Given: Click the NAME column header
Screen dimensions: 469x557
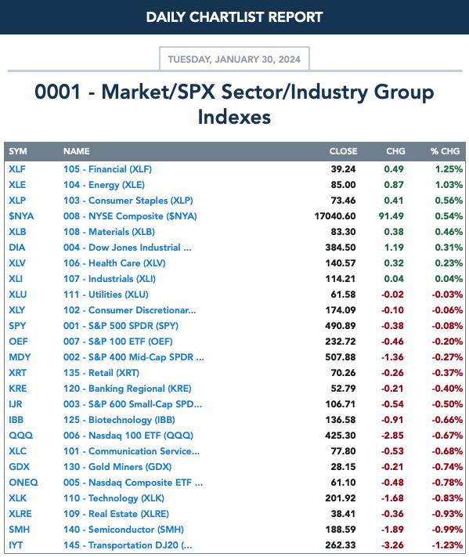Looking at the screenshot, I should (x=76, y=151).
